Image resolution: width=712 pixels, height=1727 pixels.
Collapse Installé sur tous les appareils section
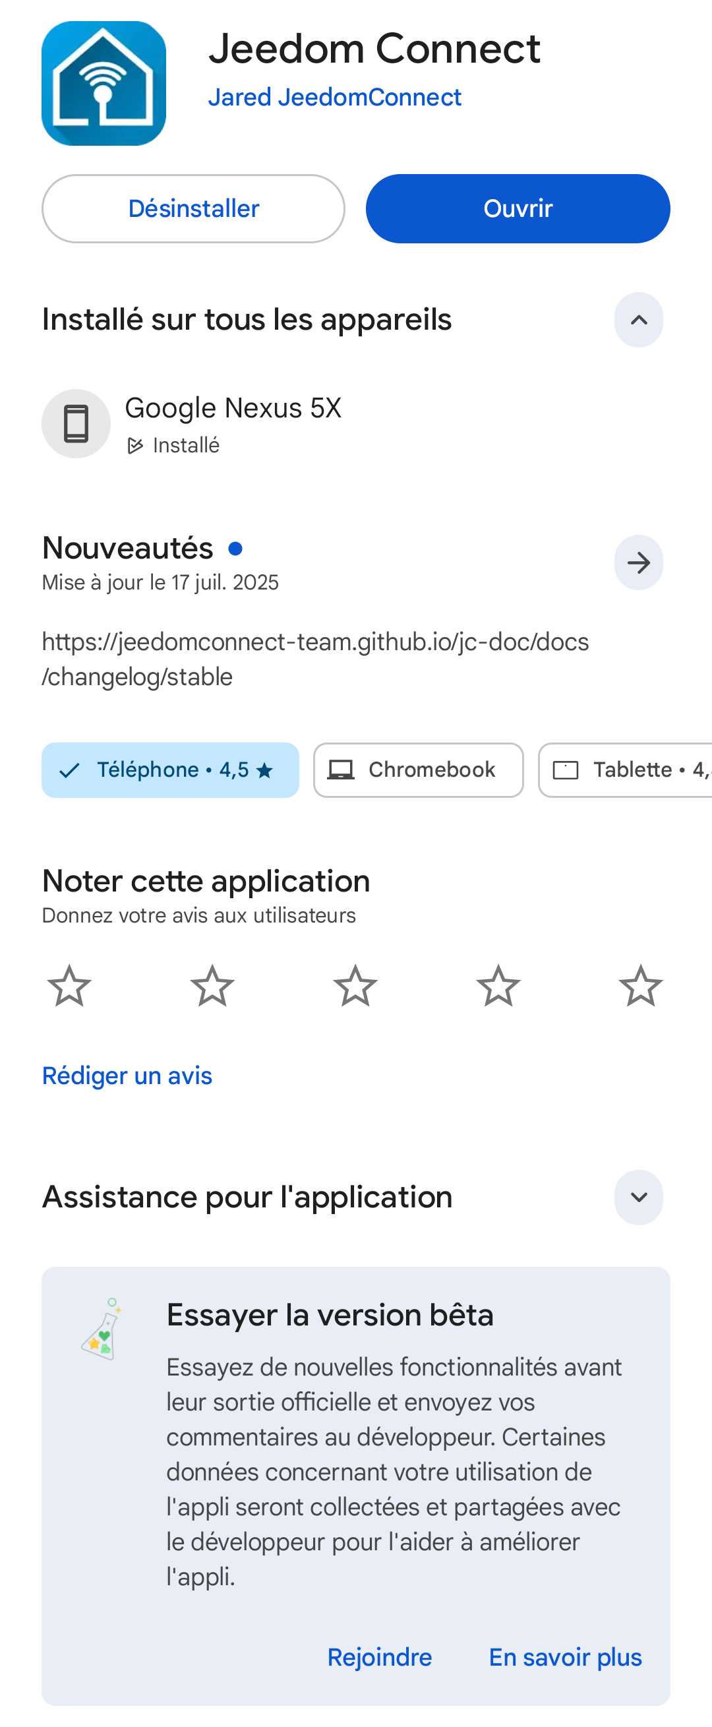[x=638, y=320]
